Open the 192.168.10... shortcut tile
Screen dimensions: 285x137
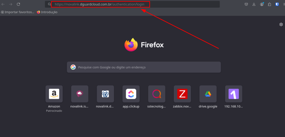pos(234,94)
